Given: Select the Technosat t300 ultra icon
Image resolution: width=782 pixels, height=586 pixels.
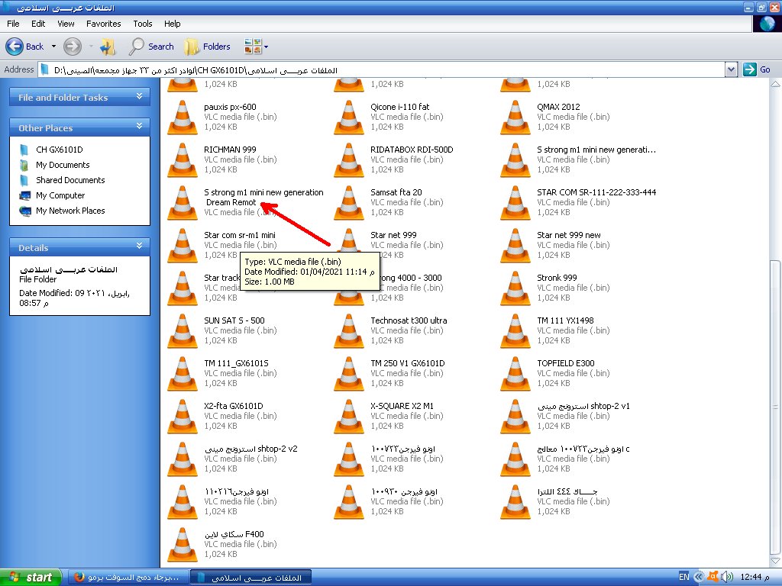Looking at the screenshot, I should [349, 331].
